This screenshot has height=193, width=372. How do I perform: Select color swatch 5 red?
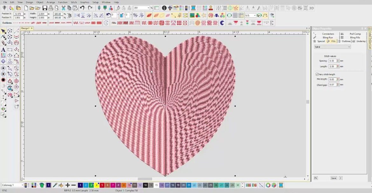tap(102, 185)
